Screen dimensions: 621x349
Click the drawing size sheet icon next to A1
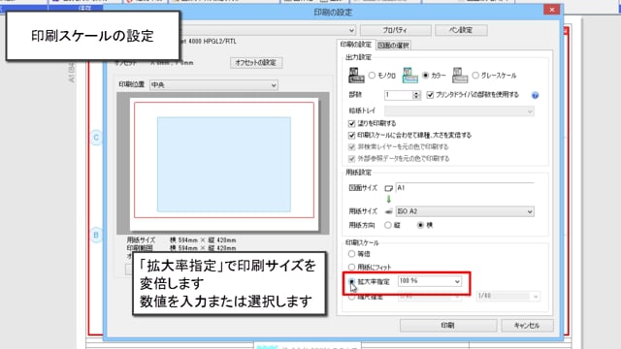pos(388,188)
